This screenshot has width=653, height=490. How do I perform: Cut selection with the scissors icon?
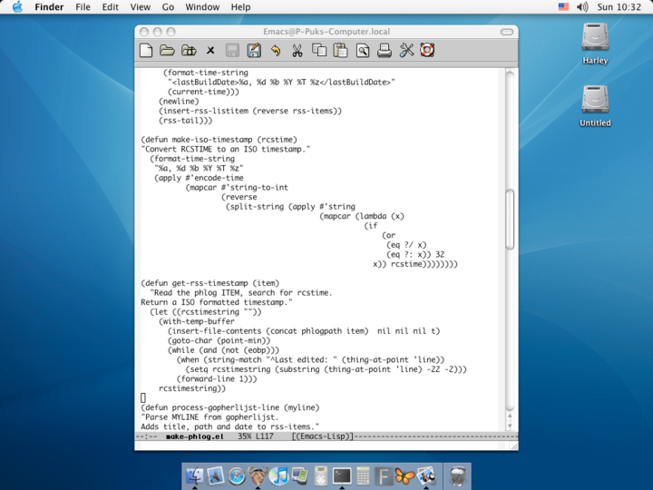click(x=297, y=51)
